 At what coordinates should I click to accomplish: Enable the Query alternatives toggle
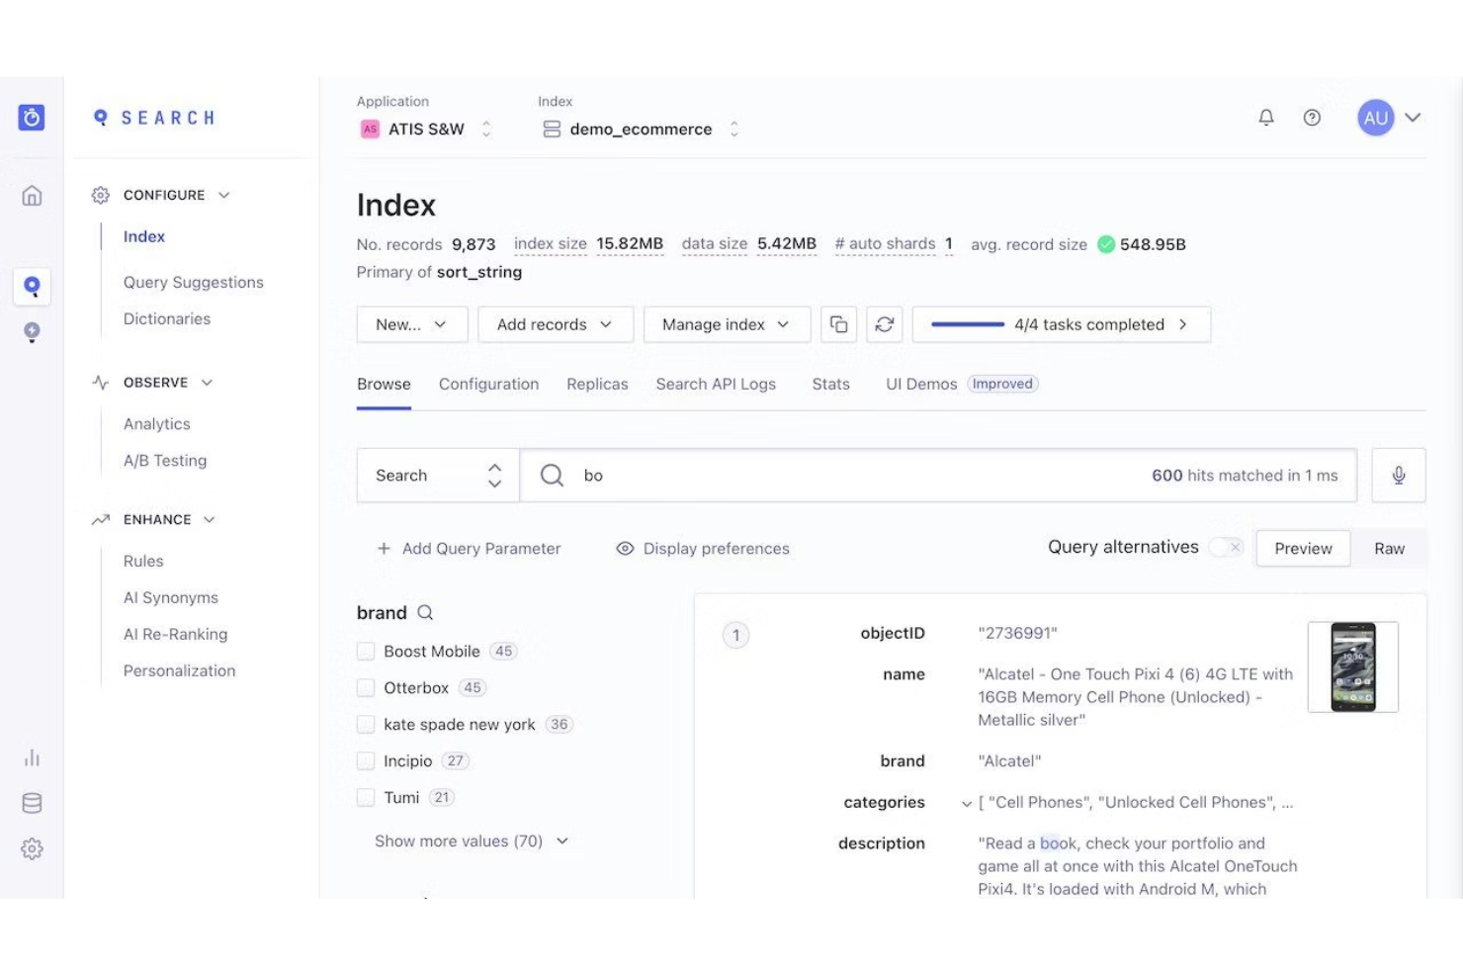[x=1226, y=547]
